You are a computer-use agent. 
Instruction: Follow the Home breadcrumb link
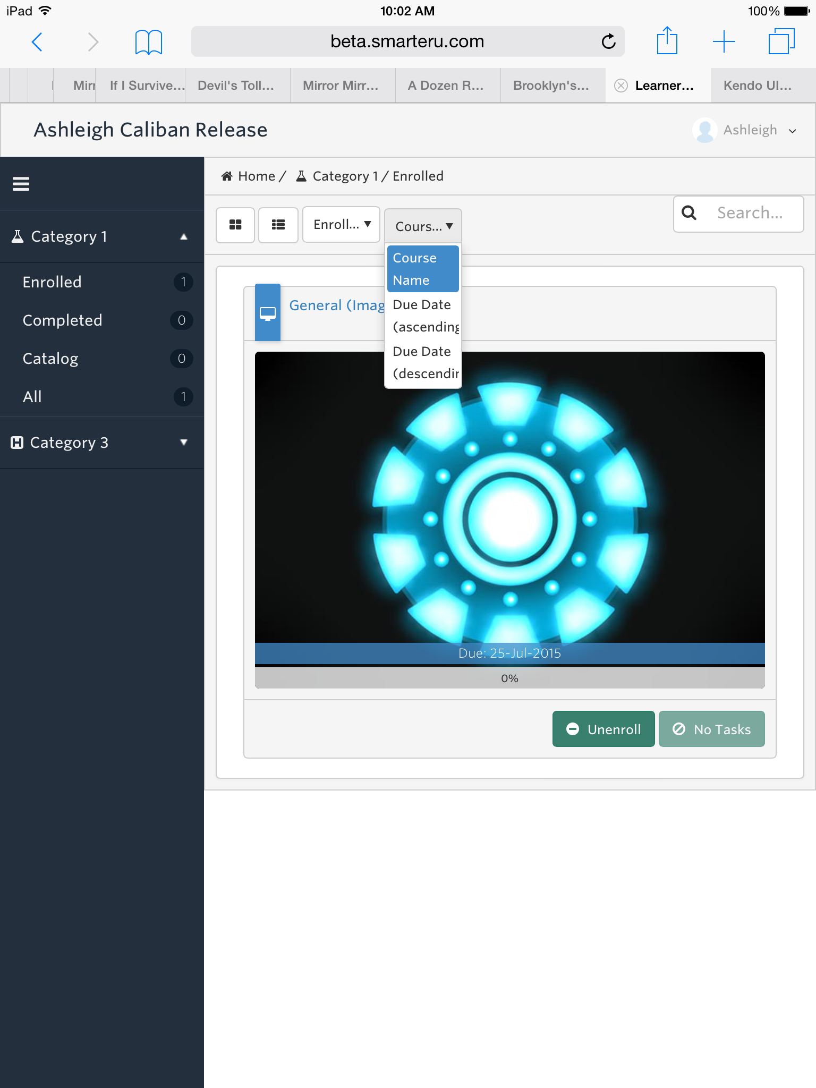[257, 176]
